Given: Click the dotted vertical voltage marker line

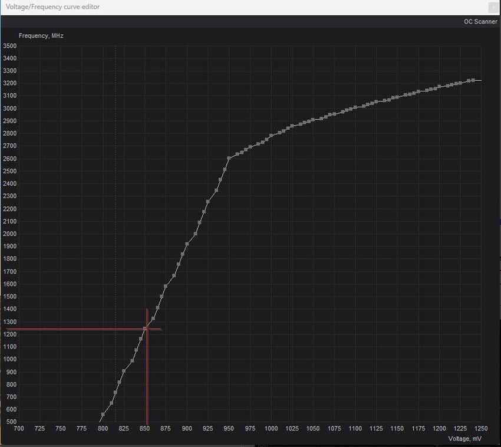Looking at the screenshot, I should [x=116, y=177].
